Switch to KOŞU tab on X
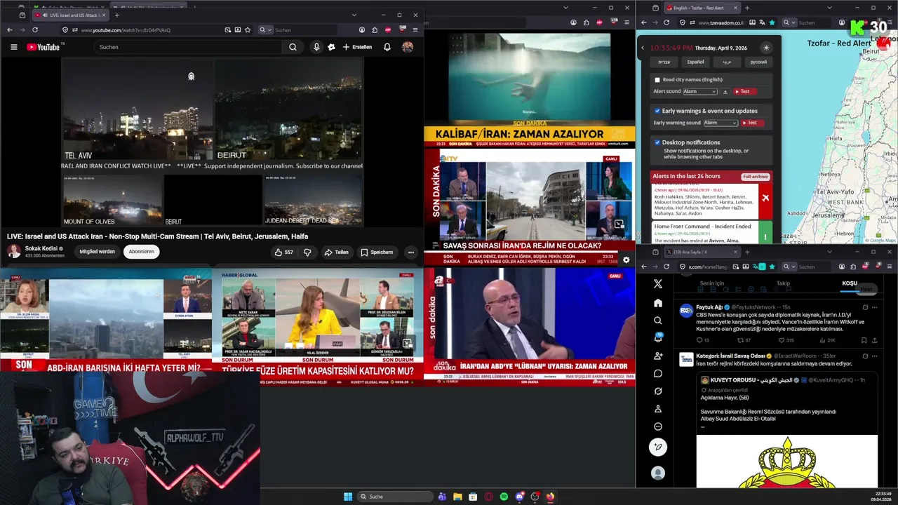Viewport: 898px width, 505px height. coord(850,283)
